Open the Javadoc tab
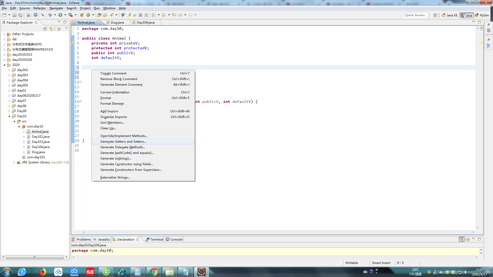The width and height of the screenshot is (493, 277). (x=102, y=239)
